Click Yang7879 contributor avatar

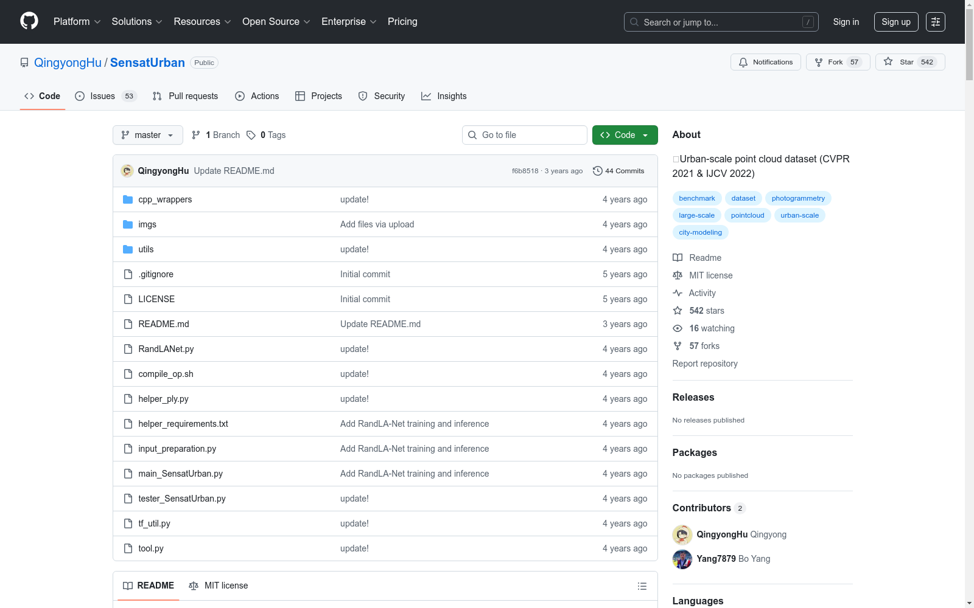682,559
